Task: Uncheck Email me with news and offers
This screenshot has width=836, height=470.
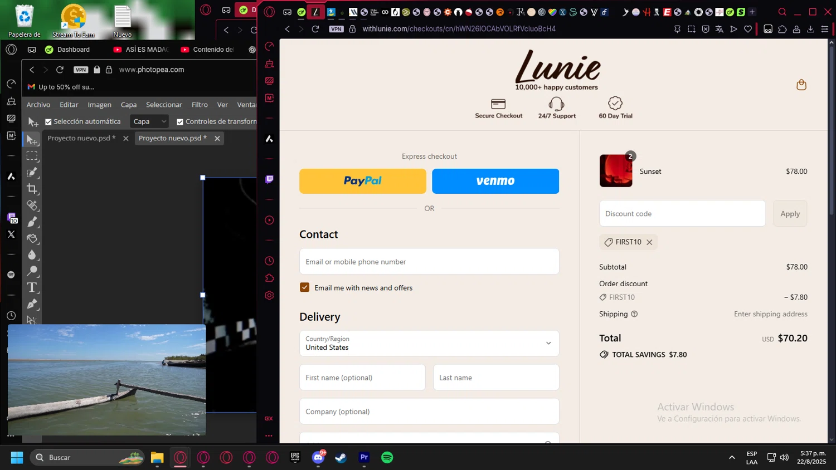Action: pos(304,287)
